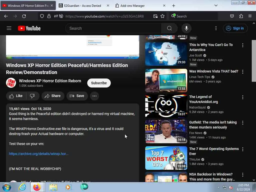Open the Windows Vista video thumbnail
Screen dimensions: 256x192
click(x=166, y=80)
